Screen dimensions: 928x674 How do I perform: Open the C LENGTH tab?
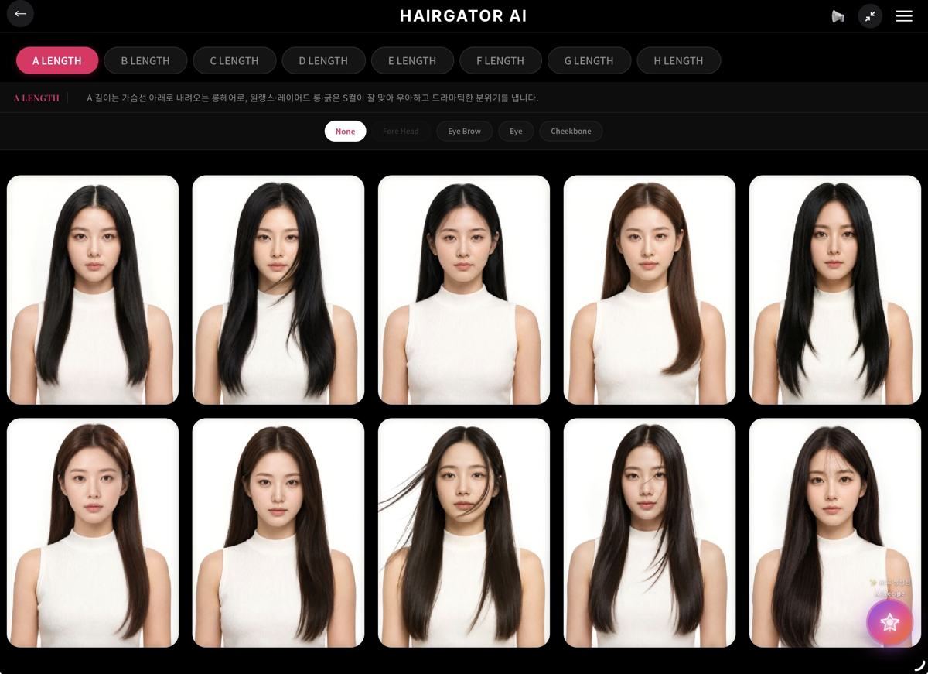[234, 60]
